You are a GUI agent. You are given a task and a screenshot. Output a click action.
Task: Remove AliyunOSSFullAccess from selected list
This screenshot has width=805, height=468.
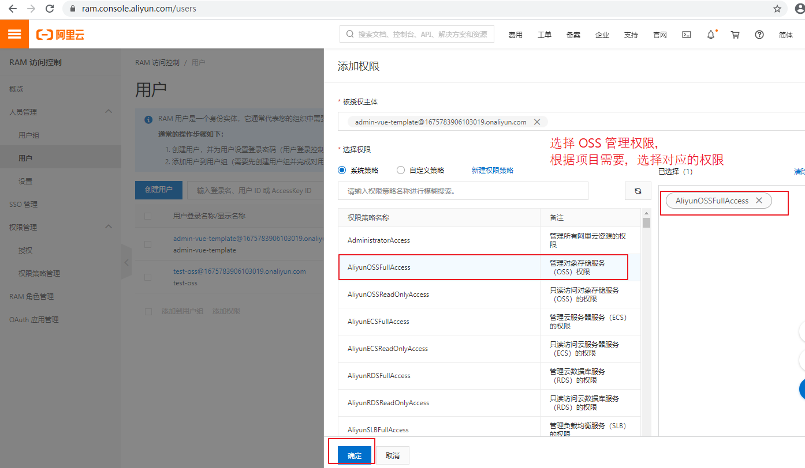click(x=759, y=201)
